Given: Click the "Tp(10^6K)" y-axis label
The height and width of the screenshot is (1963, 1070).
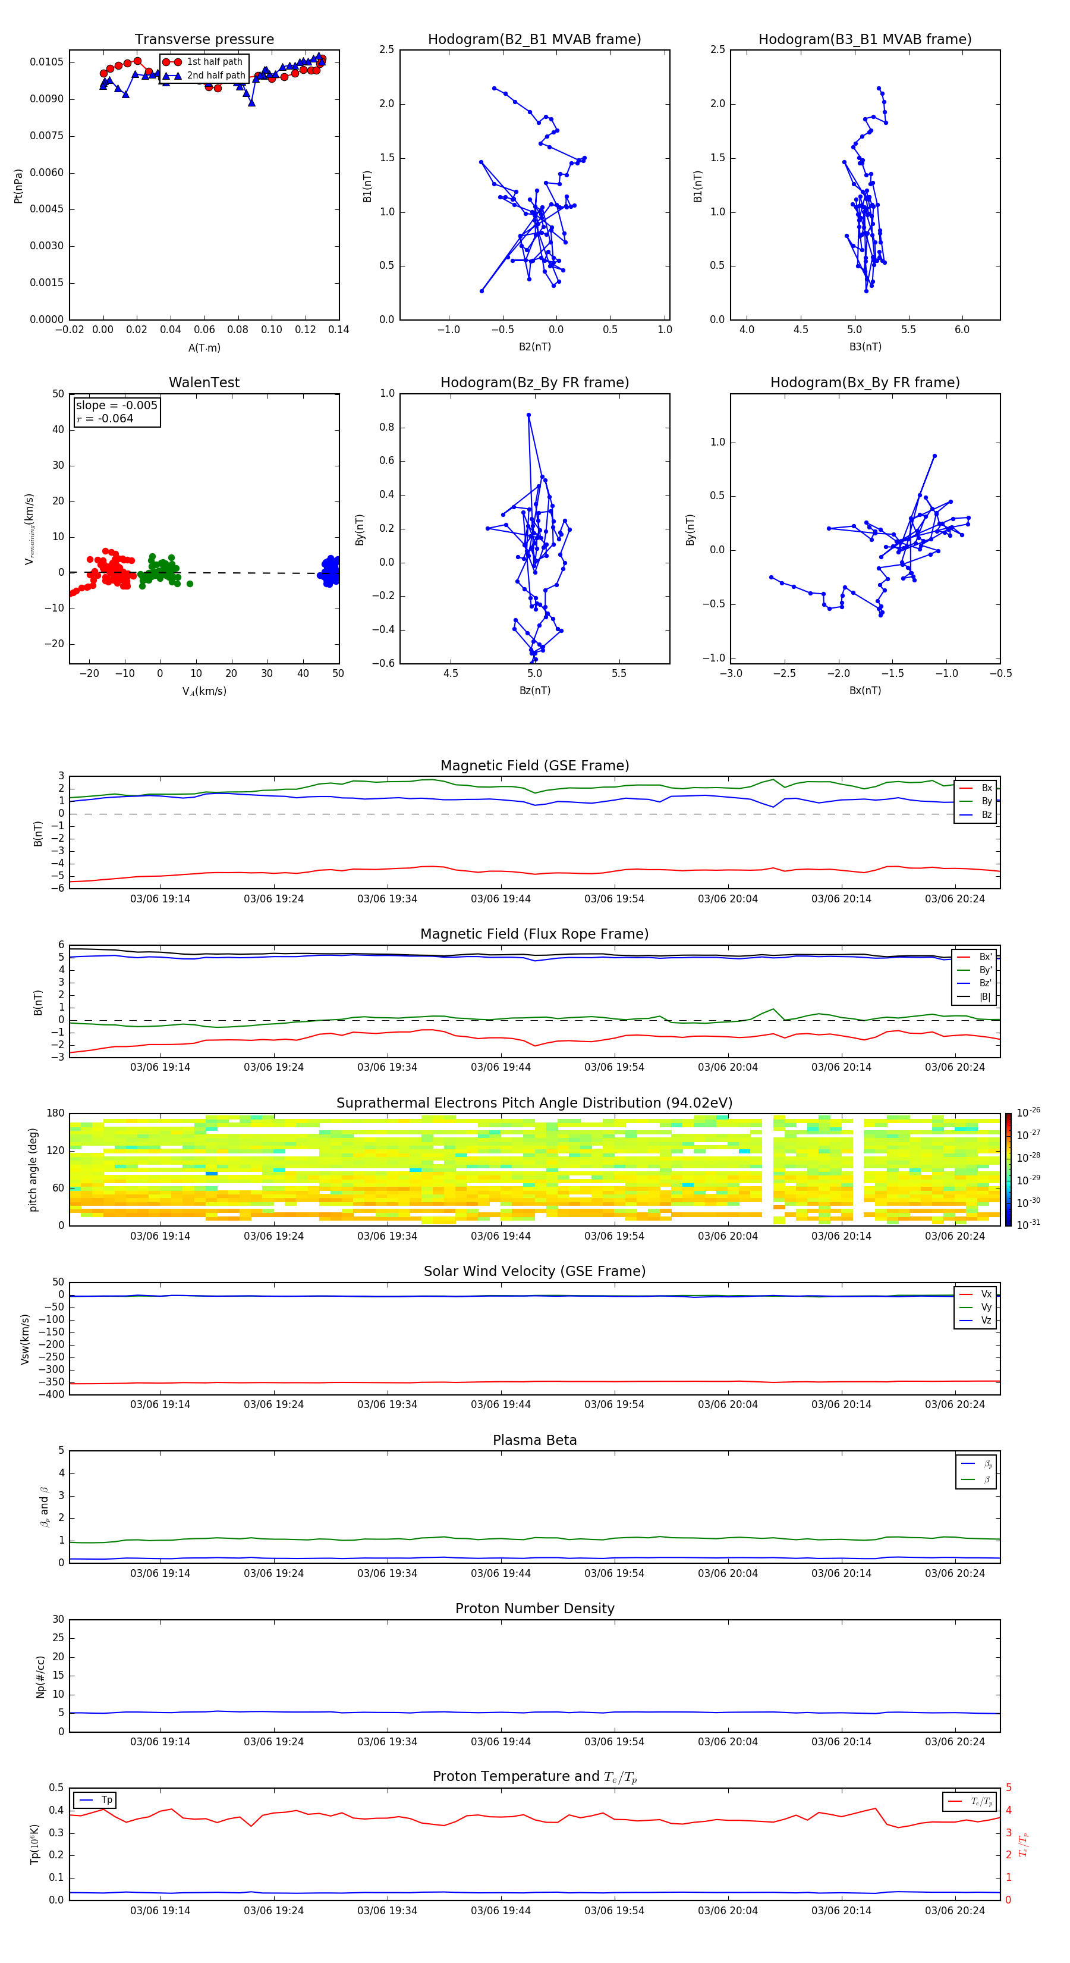Looking at the screenshot, I should [x=34, y=1844].
